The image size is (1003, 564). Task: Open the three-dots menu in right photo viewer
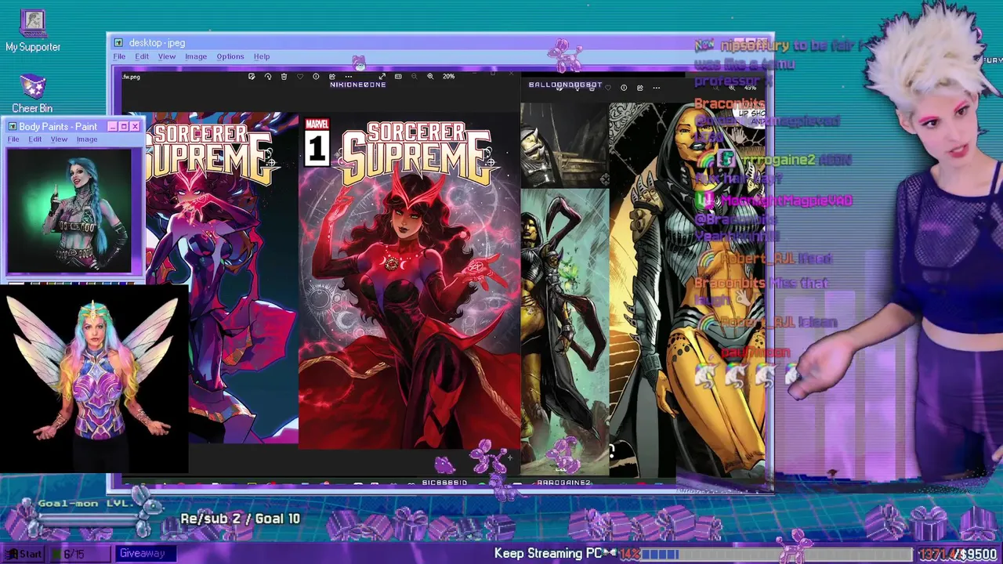click(x=657, y=88)
